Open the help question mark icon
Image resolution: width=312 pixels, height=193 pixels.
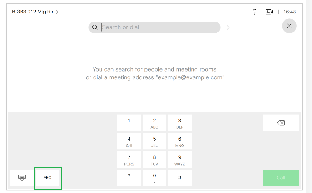pyautogui.click(x=255, y=12)
